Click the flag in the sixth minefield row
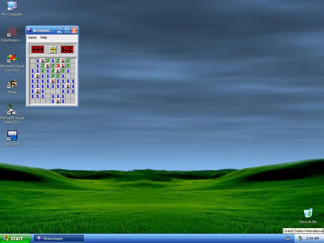This screenshot has height=243, width=324. pyautogui.click(x=68, y=86)
